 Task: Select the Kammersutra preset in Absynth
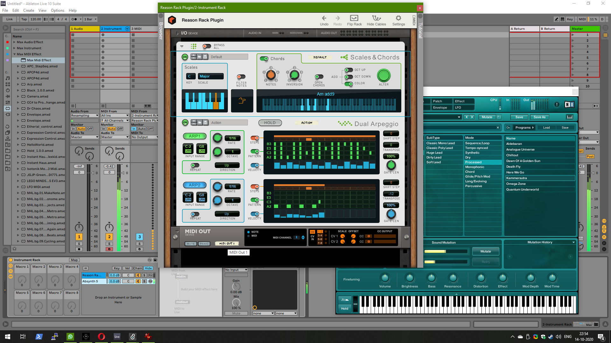(x=540, y=178)
